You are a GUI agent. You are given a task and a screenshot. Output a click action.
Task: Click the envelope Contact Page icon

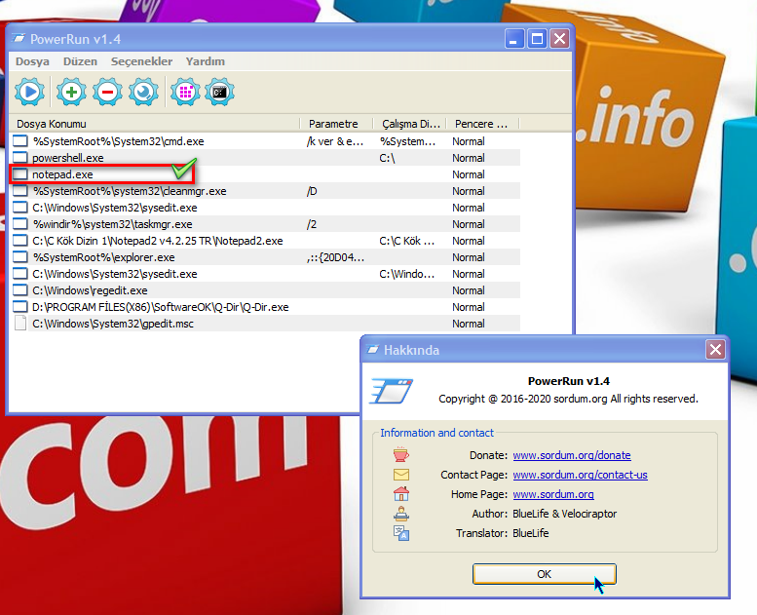tap(401, 475)
